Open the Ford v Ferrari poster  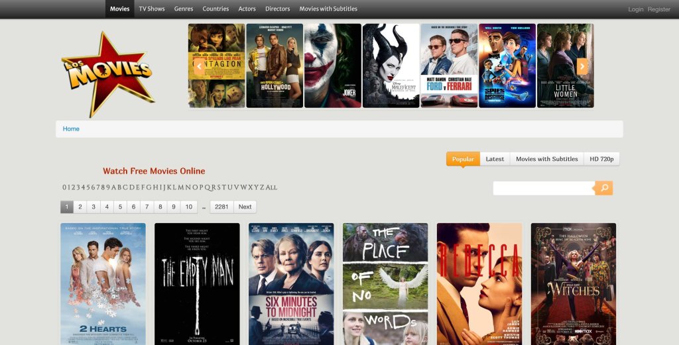click(449, 66)
